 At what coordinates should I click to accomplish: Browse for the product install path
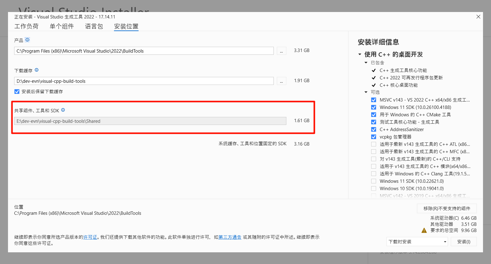(x=281, y=51)
